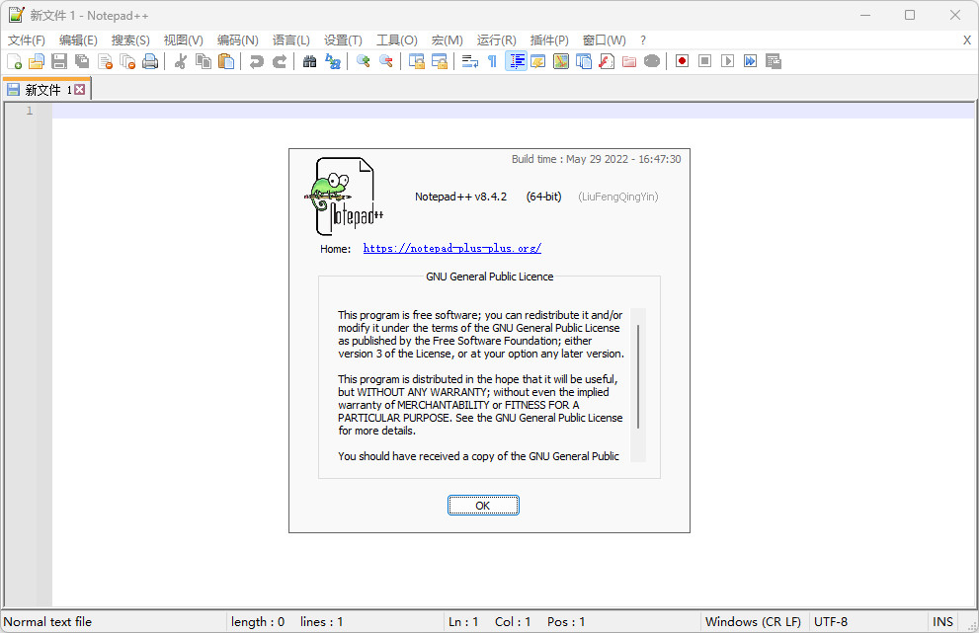The width and height of the screenshot is (979, 633).
Task: Open the notepad-plus-plus.org homepage link
Action: [451, 248]
